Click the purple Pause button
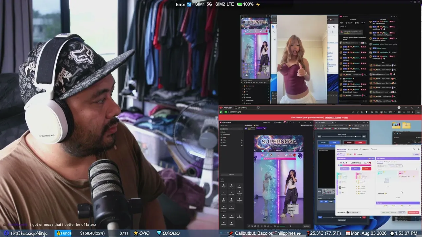Screen dimensions: 422x237 click(x=355, y=169)
